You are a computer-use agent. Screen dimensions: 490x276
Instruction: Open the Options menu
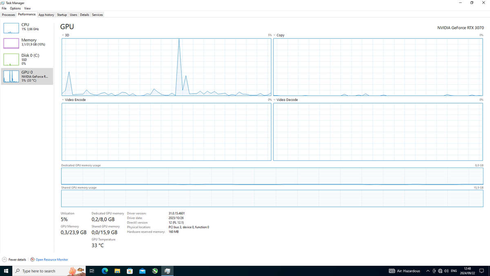pos(15,8)
